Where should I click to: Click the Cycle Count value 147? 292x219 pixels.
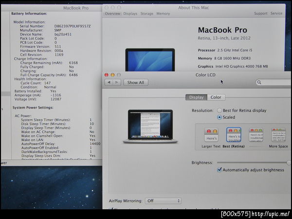point(48,83)
